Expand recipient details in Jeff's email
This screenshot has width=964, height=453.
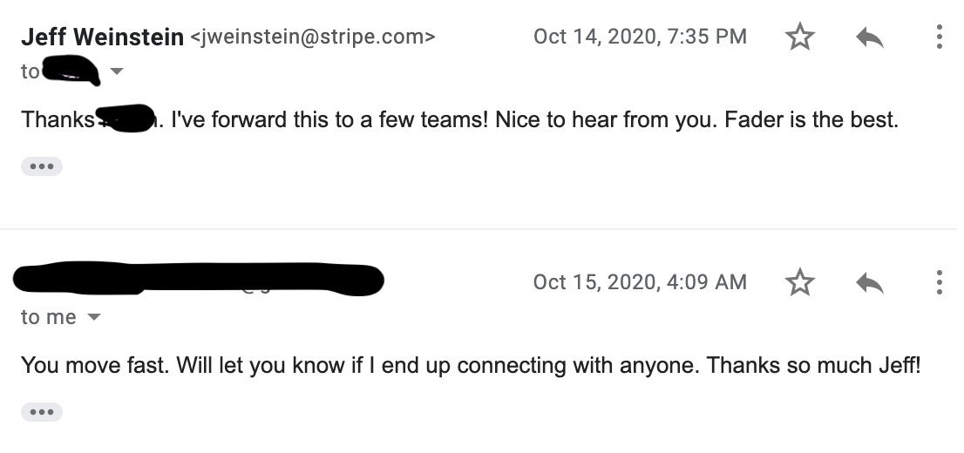116,71
